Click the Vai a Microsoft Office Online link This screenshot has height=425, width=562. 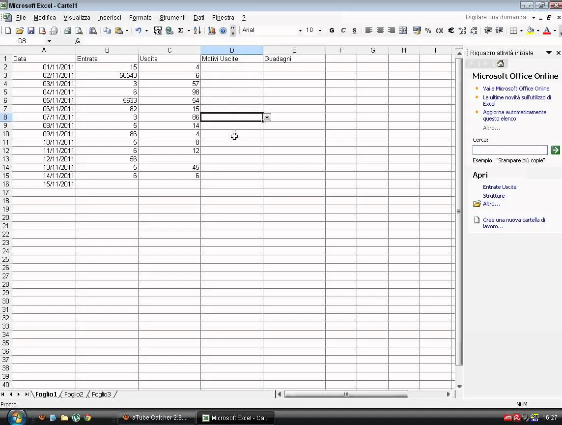(x=516, y=89)
